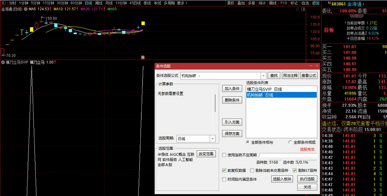The width and height of the screenshot is (387, 196).
Task: Click 复权 in the top toolbar
Action: tap(231, 3)
